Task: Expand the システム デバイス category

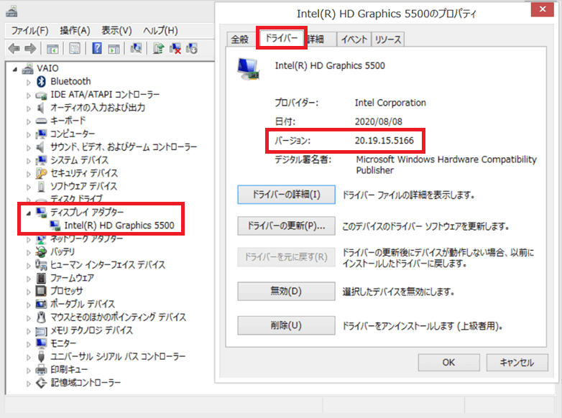Action: [x=29, y=161]
